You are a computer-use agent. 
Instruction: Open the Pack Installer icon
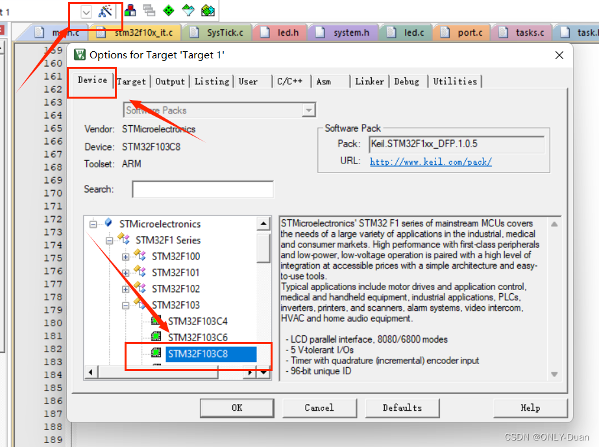[x=208, y=10]
